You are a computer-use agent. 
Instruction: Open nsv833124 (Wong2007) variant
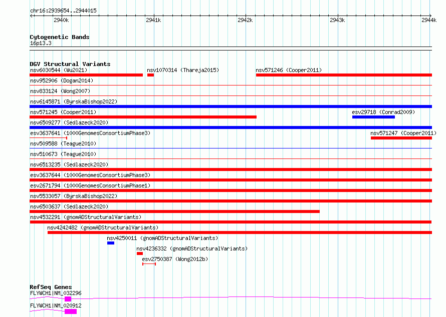click(60, 91)
